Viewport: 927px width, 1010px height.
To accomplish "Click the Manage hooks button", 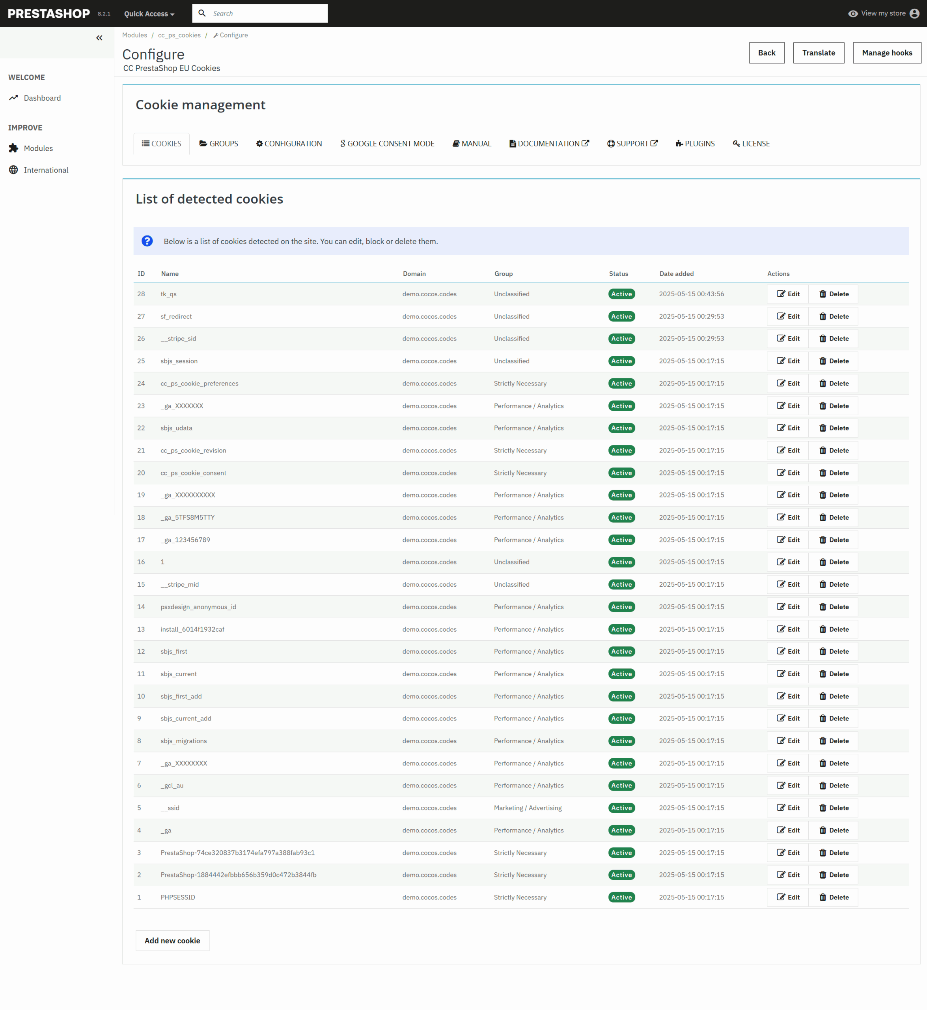I will 886,53.
